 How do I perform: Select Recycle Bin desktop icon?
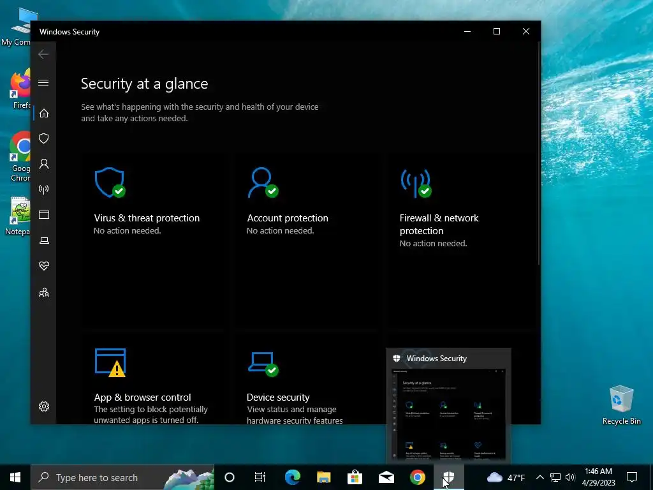tap(621, 405)
